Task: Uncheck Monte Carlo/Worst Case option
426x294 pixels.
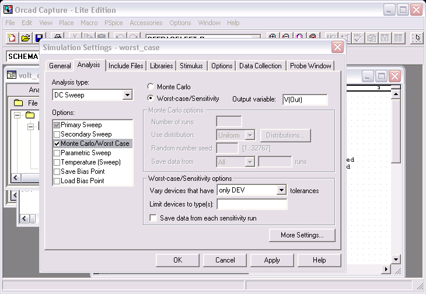Action: [x=57, y=143]
